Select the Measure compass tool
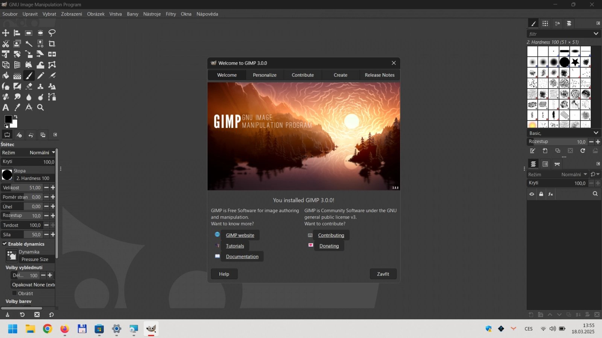602x338 pixels. [x=29, y=107]
